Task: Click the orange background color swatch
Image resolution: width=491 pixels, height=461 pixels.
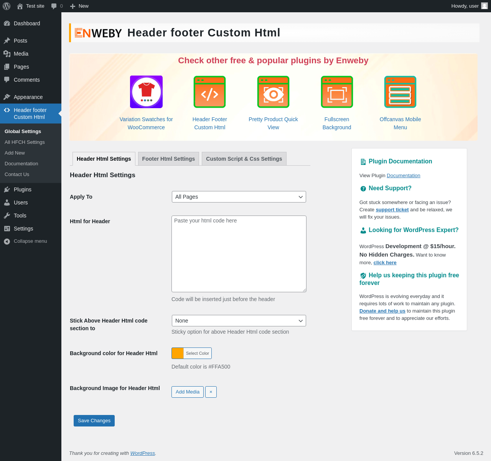Action: (x=178, y=353)
